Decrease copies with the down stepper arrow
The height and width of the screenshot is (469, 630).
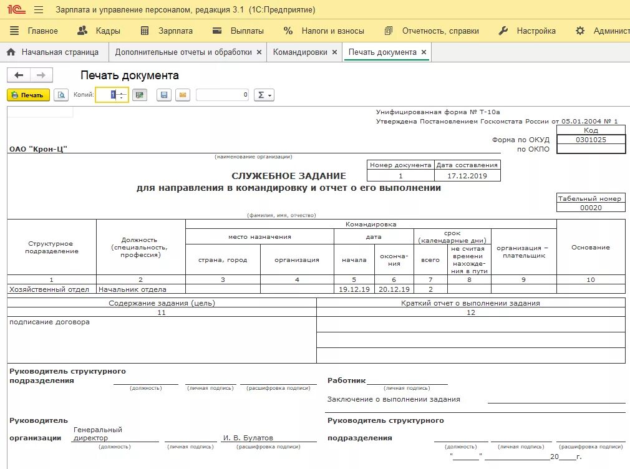click(x=122, y=98)
